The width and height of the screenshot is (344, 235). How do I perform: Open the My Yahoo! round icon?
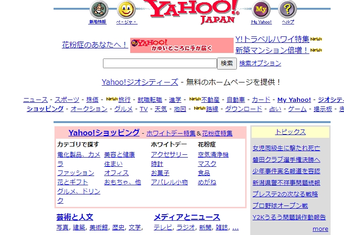(261, 9)
